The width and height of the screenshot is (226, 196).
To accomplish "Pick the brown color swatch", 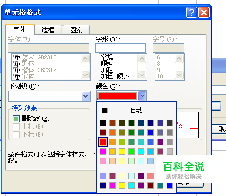I will 112,123.
